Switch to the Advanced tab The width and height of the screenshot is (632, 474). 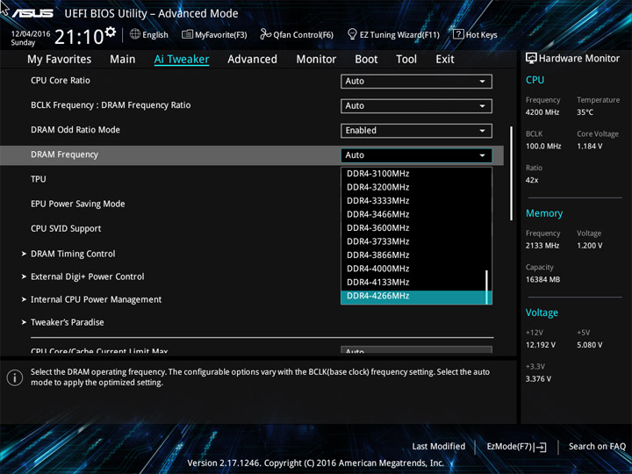pyautogui.click(x=252, y=59)
